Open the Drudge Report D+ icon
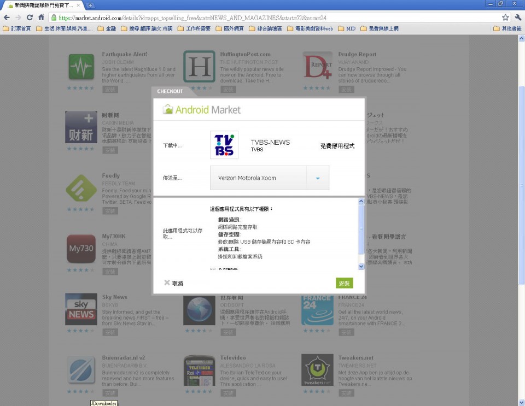Image resolution: width=525 pixels, height=406 pixels. tap(317, 66)
